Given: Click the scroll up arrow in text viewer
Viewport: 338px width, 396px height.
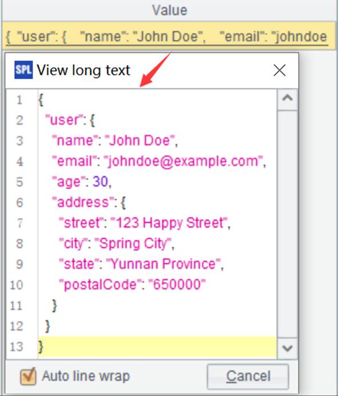Looking at the screenshot, I should 287,99.
